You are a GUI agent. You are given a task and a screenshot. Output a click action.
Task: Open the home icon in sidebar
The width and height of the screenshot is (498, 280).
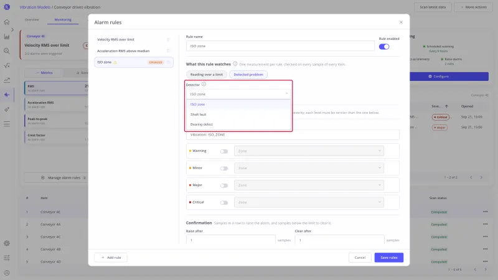7,22
